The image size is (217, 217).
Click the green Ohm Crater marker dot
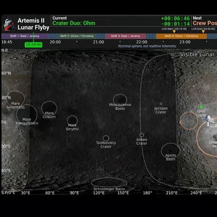pyautogui.click(x=201, y=107)
